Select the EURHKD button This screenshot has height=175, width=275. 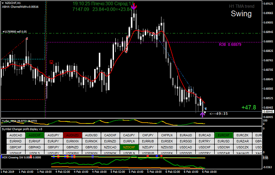point(16,141)
